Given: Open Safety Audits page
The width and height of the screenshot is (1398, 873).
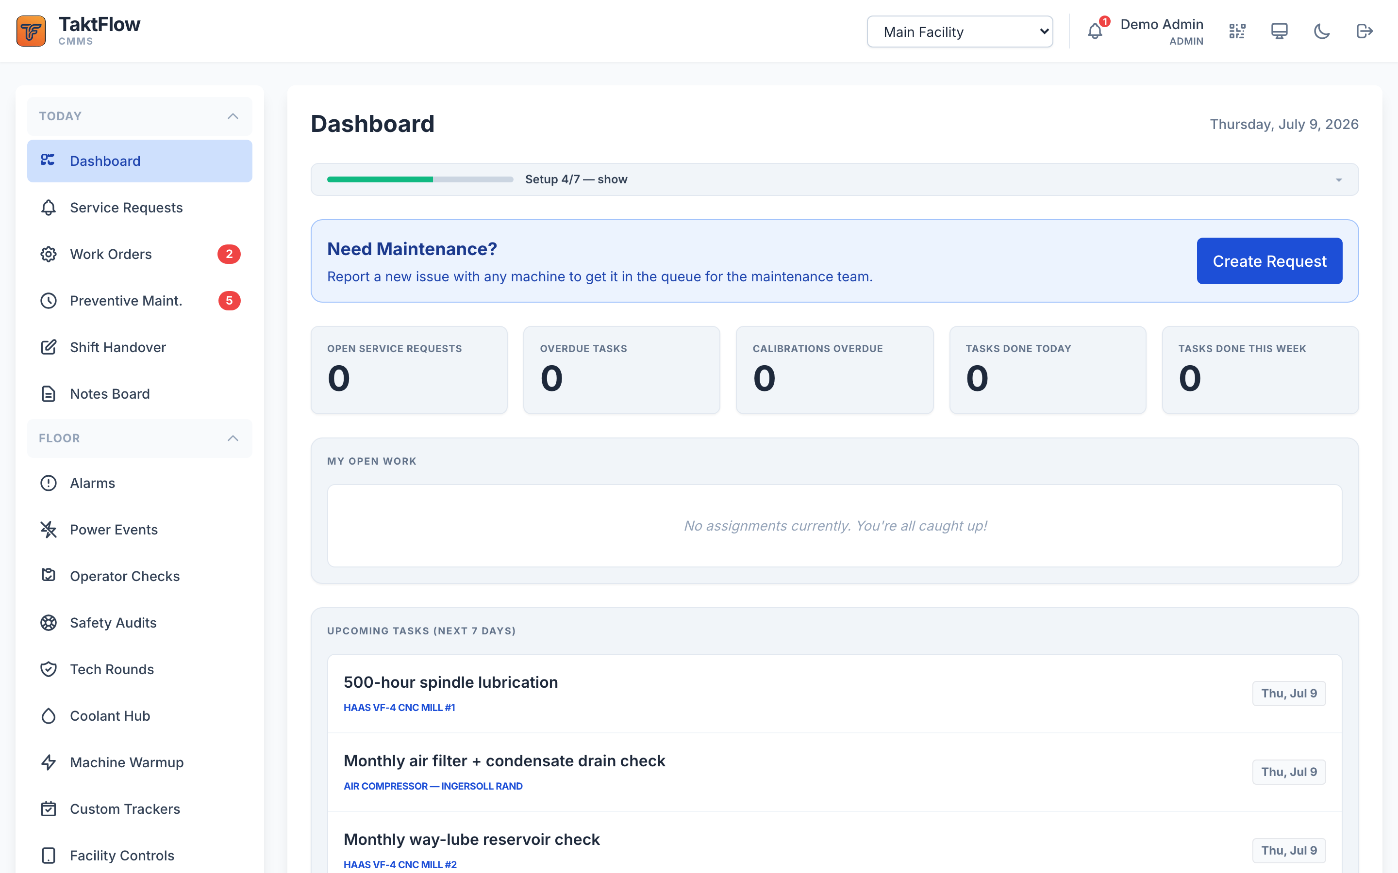Looking at the screenshot, I should point(140,622).
